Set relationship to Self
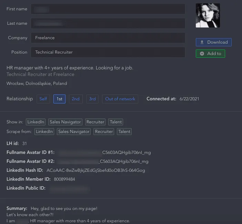Image resolution: width=242 pixels, height=224 pixels. 43,99
